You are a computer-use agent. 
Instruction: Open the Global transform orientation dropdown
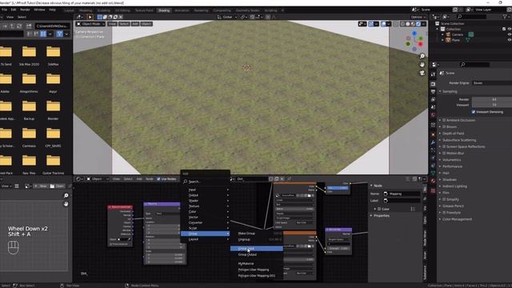click(227, 17)
